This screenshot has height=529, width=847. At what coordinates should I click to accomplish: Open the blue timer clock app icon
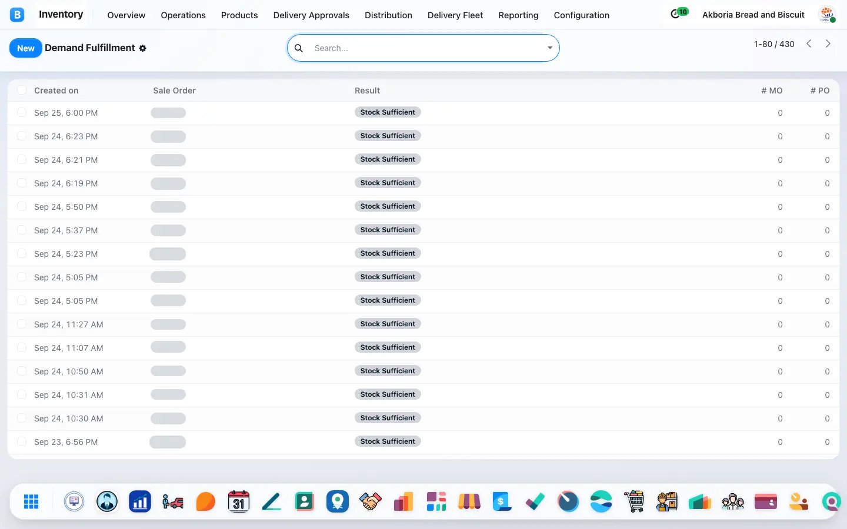coord(568,501)
